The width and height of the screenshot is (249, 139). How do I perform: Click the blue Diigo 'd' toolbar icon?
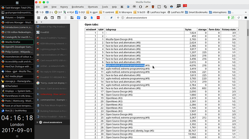click(x=78, y=18)
